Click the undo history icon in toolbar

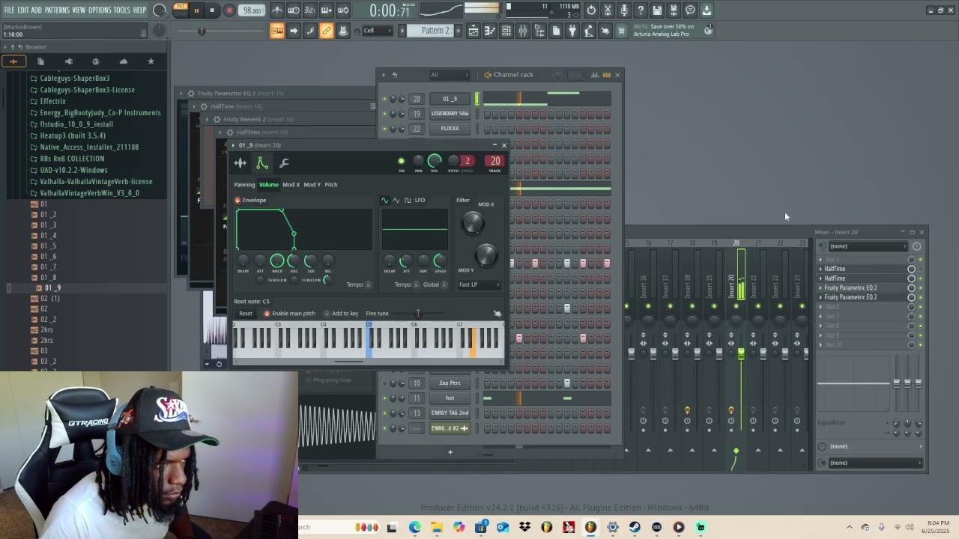pos(591,10)
